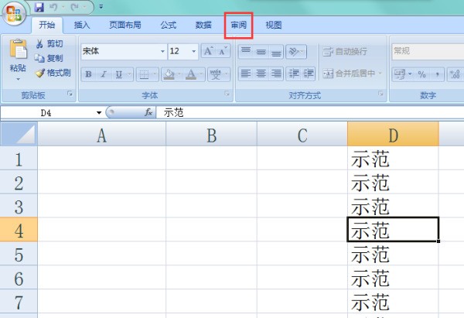The width and height of the screenshot is (464, 318).
Task: Copy selection with 复制
Action: [49, 58]
